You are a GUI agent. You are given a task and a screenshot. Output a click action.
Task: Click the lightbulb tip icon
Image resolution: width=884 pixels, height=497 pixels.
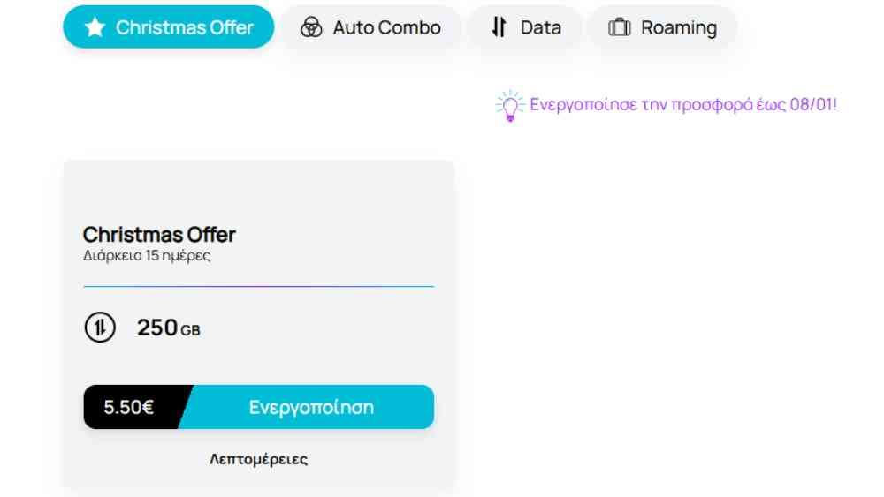pos(510,106)
